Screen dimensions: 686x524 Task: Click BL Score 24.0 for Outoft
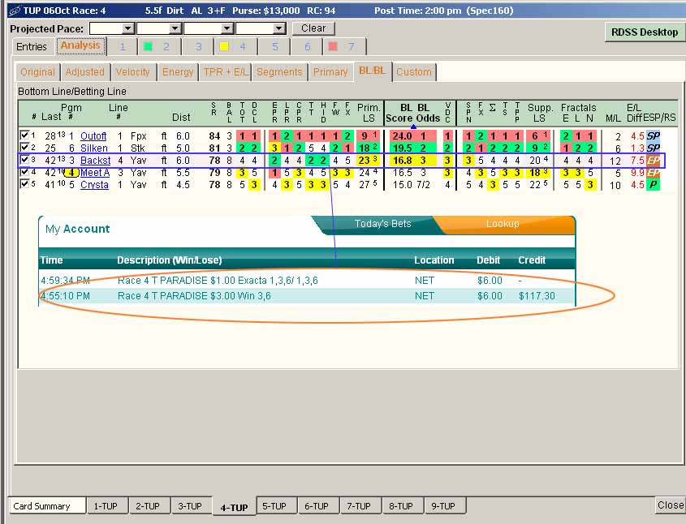click(402, 136)
